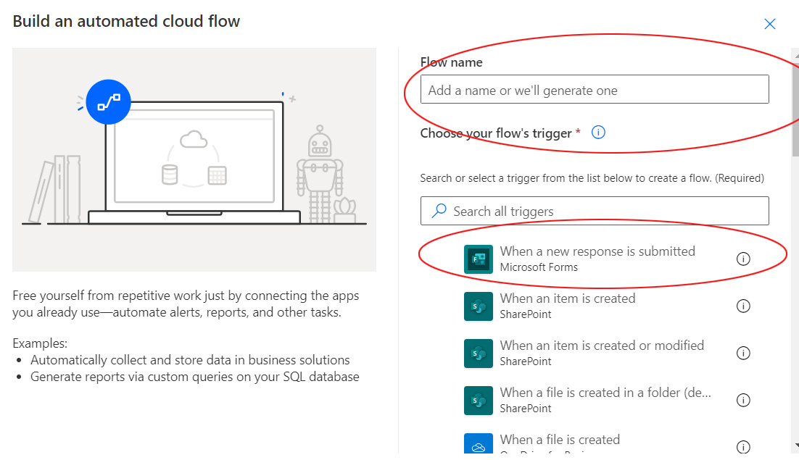Choose the OneDrive 'When a file is created' trigger
The width and height of the screenshot is (799, 460).
point(559,440)
